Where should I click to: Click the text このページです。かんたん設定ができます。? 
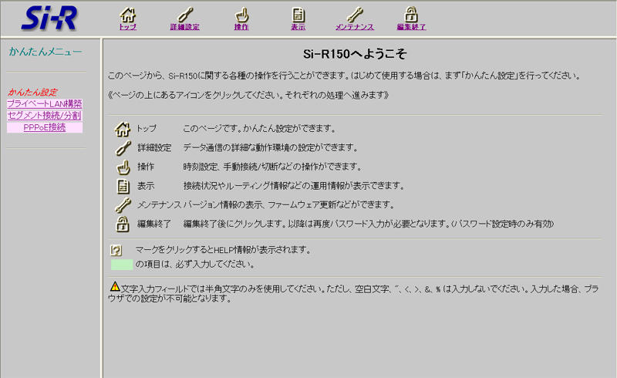coord(260,128)
